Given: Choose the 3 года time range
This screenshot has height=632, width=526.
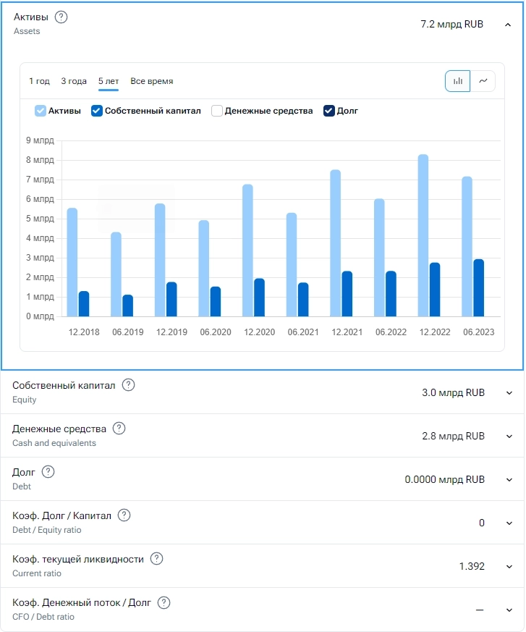Looking at the screenshot, I should tap(74, 81).
